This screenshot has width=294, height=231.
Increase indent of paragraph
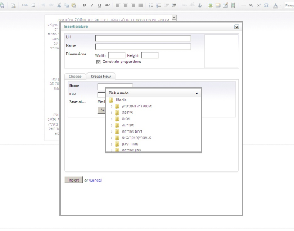tap(174, 5)
